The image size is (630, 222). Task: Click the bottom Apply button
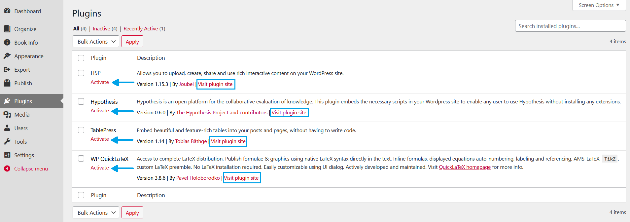click(132, 212)
